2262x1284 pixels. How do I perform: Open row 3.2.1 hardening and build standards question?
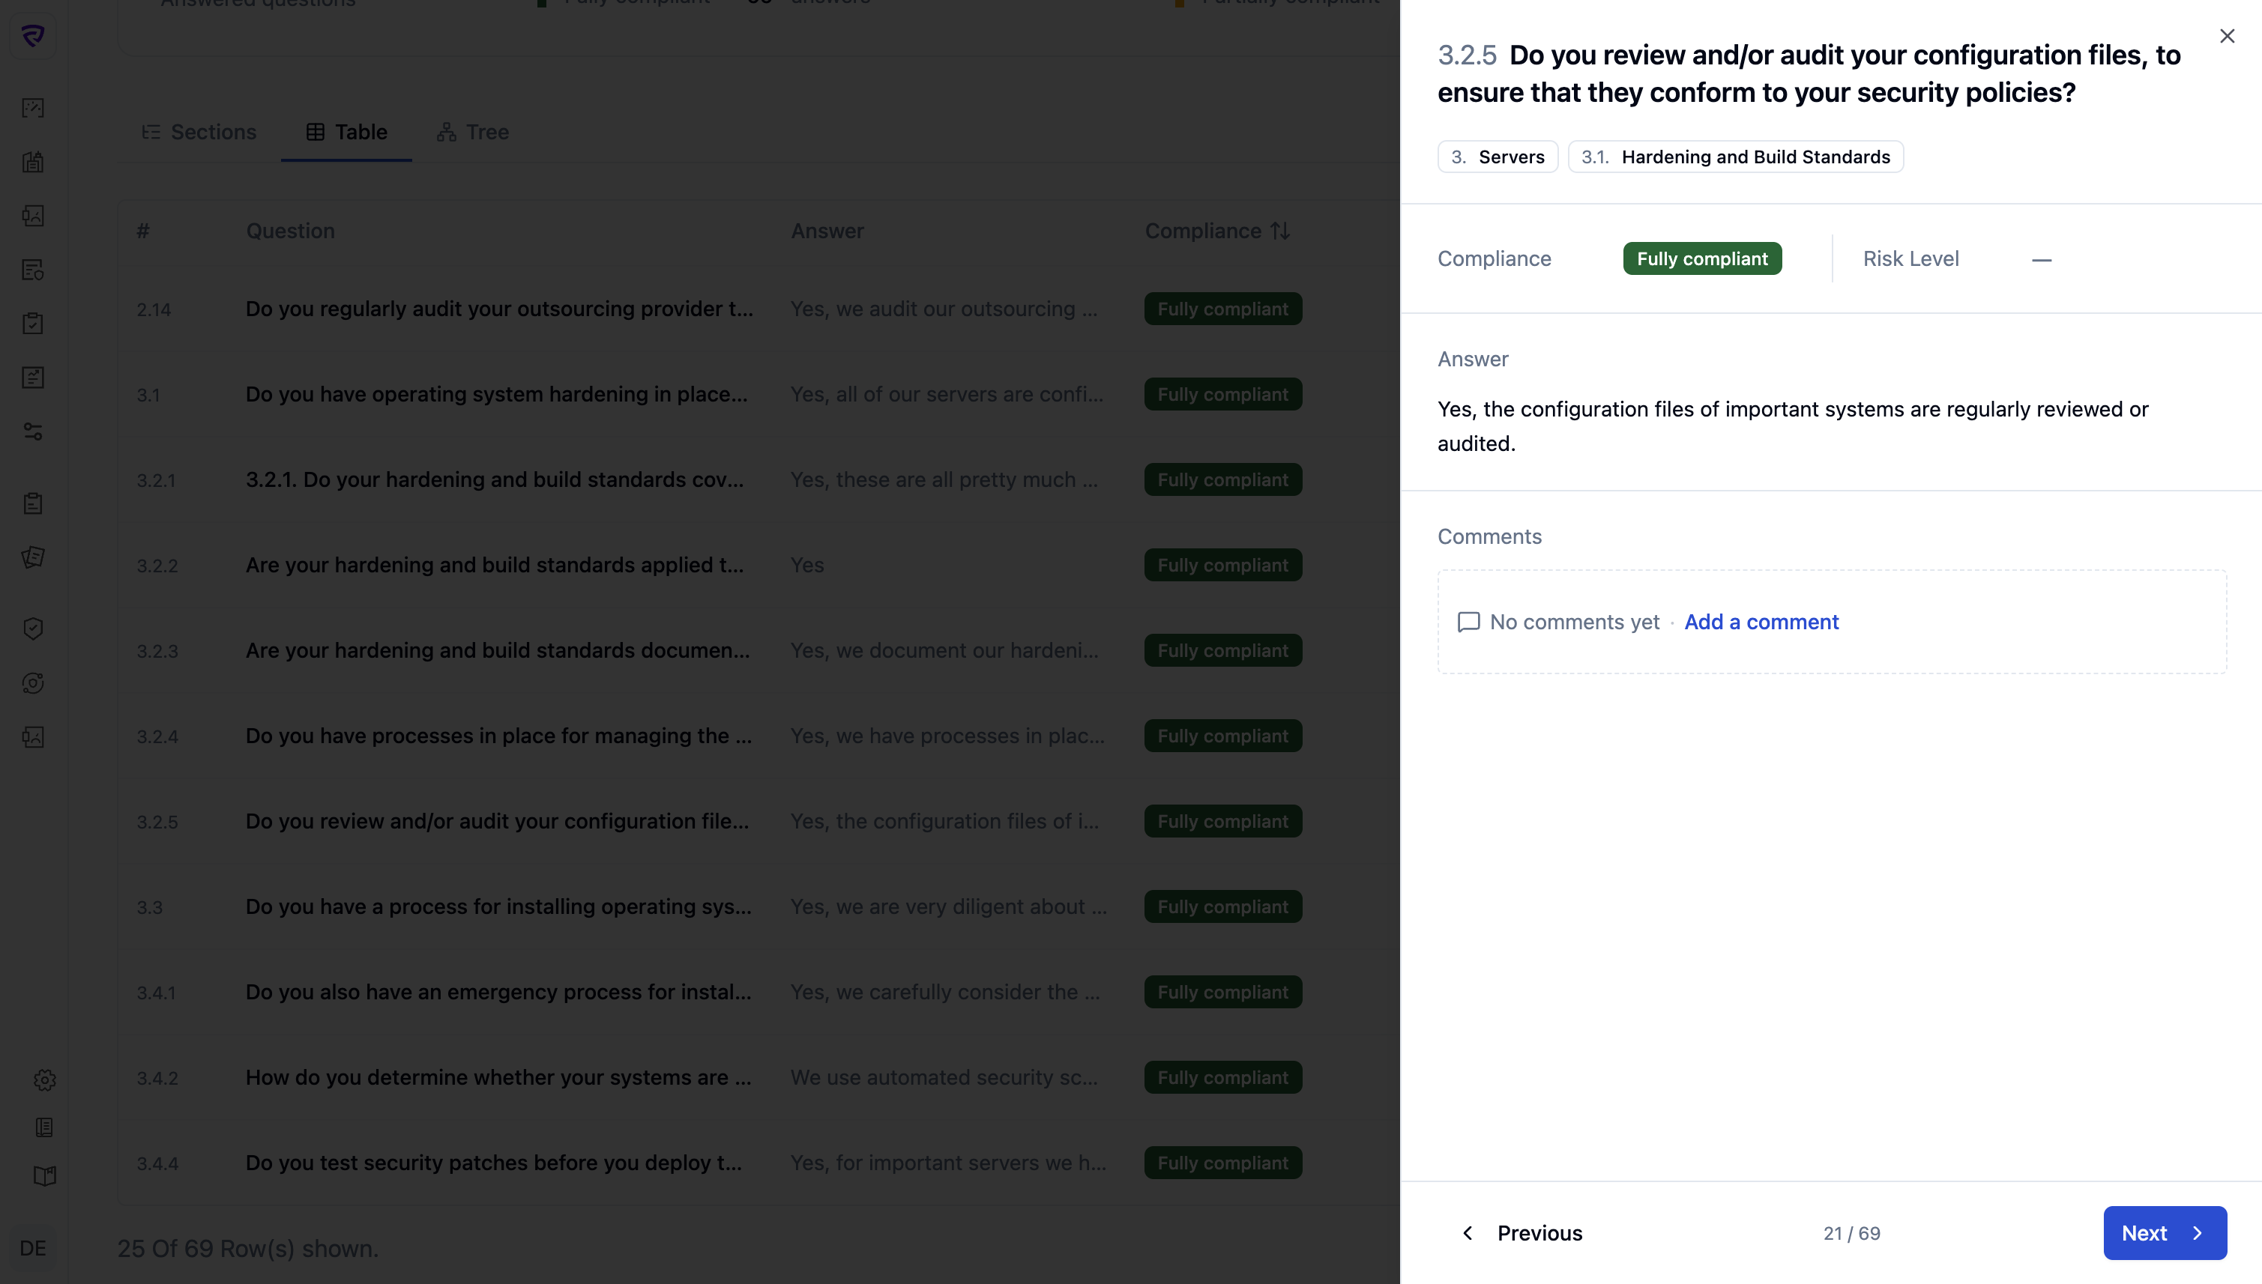tap(494, 479)
